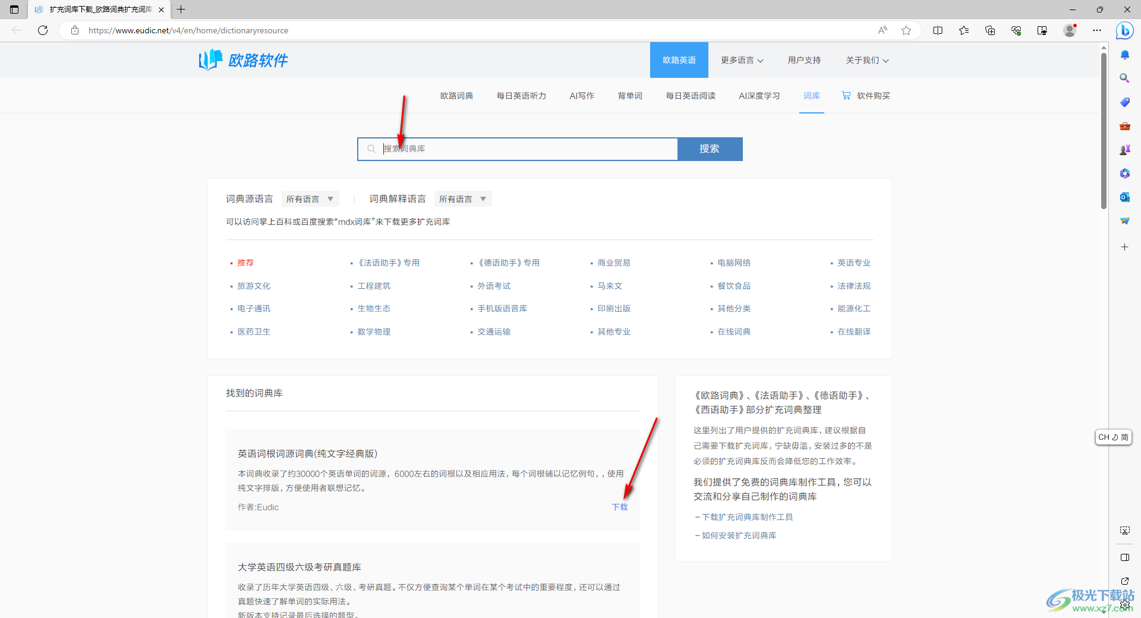1141x618 pixels.
Task: Select the 在线翻译 category
Action: point(854,332)
